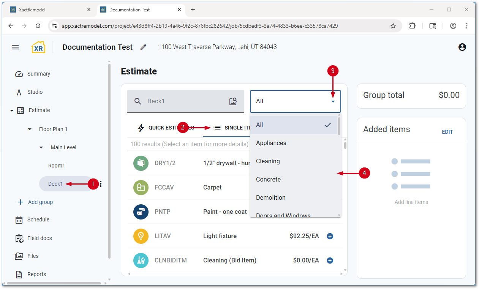Add Light fixture item with plus icon
Screen dimensions: 479x289
click(330, 236)
